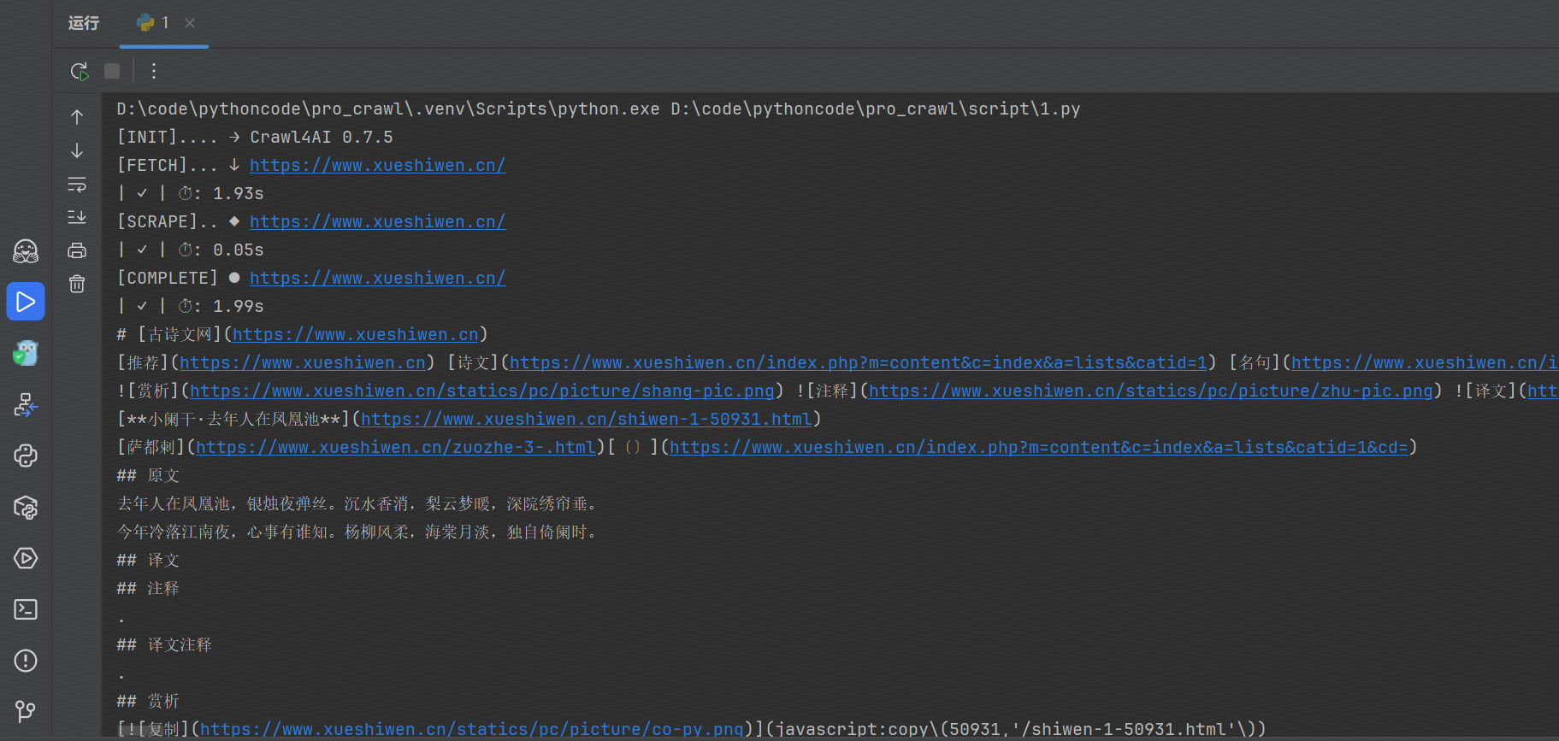The width and height of the screenshot is (1559, 741).
Task: Open the Run tool window icon
Action: 26,302
